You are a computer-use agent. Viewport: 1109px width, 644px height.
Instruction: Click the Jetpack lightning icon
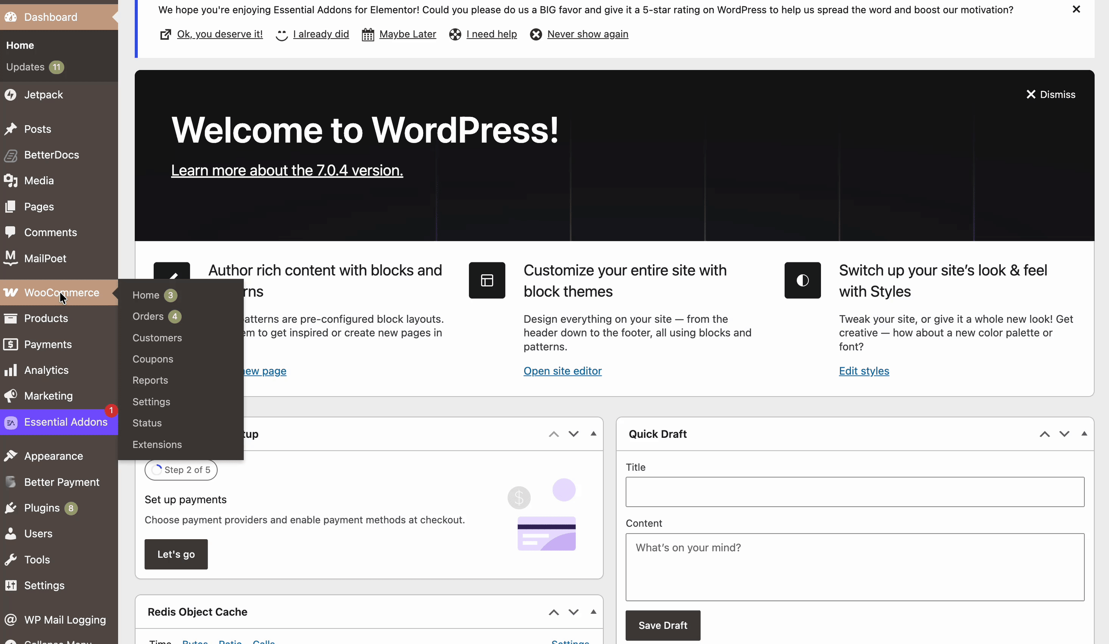(x=10, y=94)
